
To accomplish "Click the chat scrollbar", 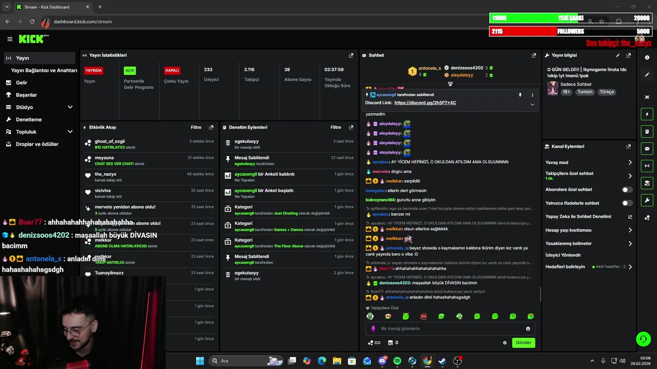I will pyautogui.click(x=540, y=295).
